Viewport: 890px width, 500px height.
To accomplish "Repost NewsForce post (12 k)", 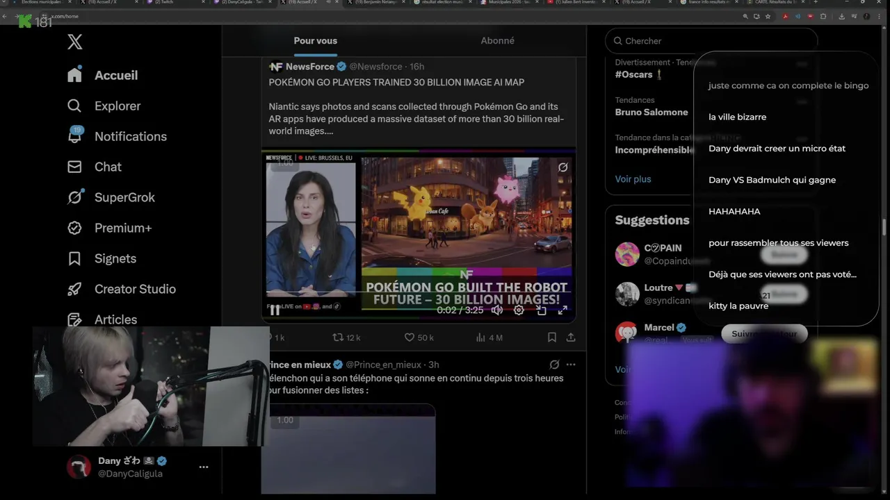I will (x=346, y=337).
